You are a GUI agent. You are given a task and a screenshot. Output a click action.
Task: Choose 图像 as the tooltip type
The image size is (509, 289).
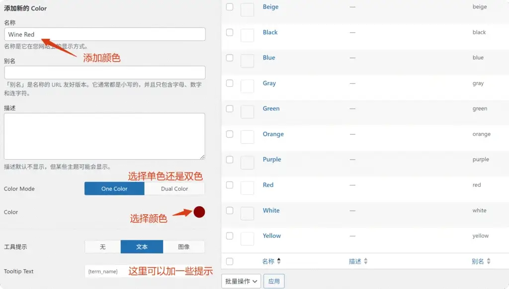coord(183,247)
